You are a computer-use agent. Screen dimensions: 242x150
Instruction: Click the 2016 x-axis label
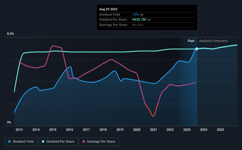[70, 130]
